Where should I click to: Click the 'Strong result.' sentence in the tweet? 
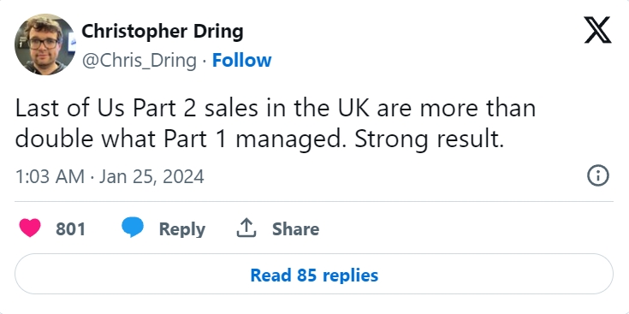(x=430, y=140)
